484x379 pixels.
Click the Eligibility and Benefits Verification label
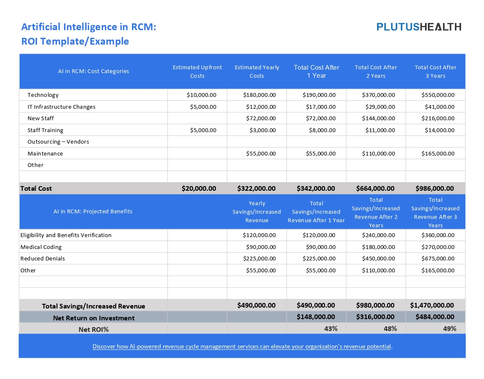(x=66, y=235)
